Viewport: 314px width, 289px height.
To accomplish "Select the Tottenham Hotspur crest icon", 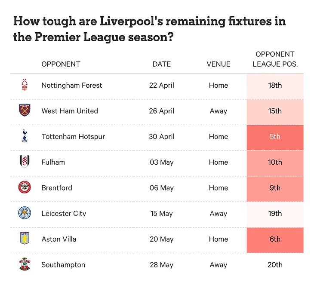I will (x=25, y=136).
